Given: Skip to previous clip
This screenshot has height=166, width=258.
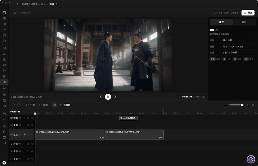Looking at the screenshot, I should 101,97.
